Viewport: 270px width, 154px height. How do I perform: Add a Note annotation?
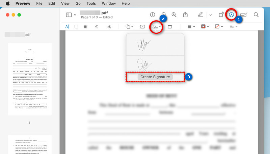170,27
